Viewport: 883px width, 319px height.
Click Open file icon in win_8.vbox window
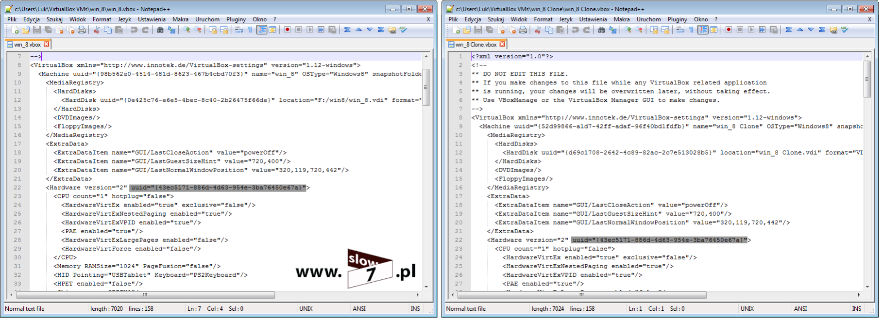26,30
